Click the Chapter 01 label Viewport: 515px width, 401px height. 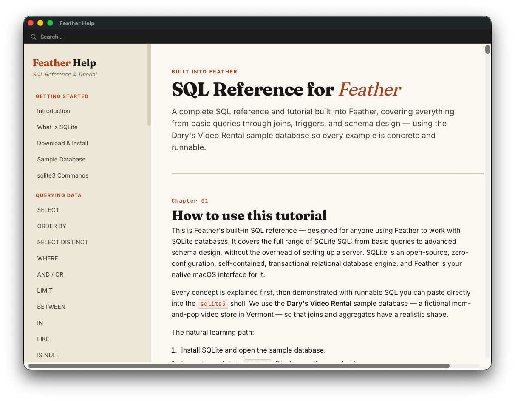190,201
